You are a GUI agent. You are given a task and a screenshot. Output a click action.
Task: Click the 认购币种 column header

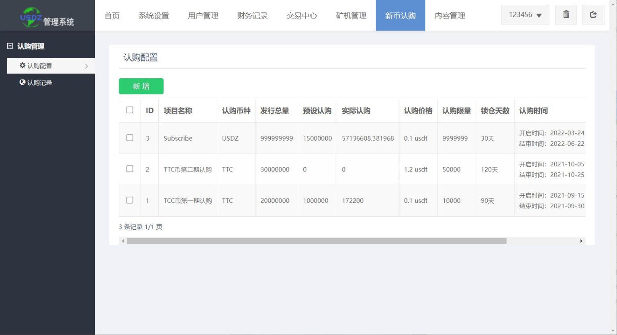pyautogui.click(x=236, y=111)
